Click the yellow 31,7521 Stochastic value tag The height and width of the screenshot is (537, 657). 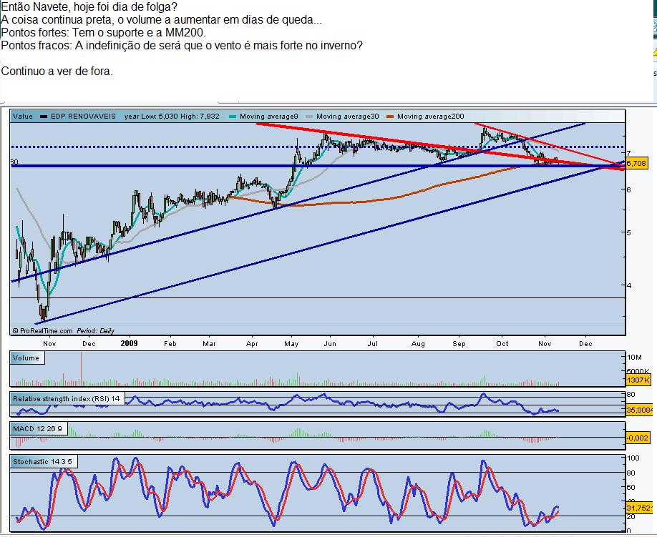pos(639,508)
